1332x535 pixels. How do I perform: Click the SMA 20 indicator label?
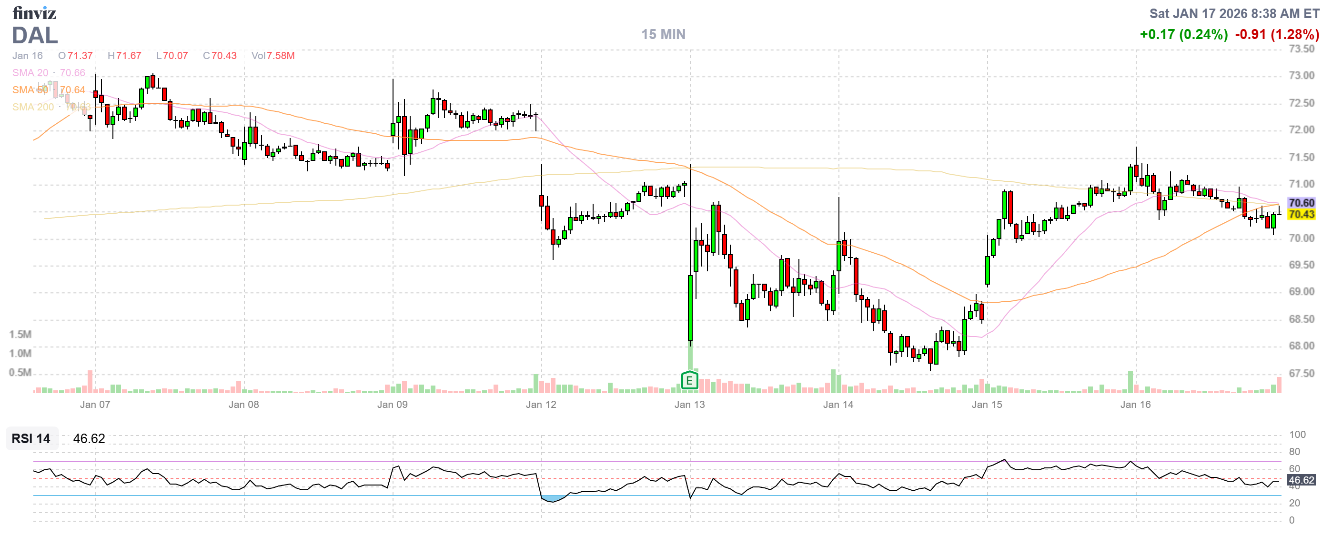(30, 73)
